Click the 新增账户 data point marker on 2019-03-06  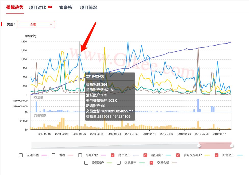click(79, 55)
